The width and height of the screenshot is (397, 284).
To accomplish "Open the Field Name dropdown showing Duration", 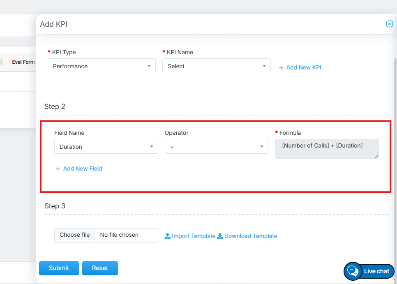I will click(106, 147).
